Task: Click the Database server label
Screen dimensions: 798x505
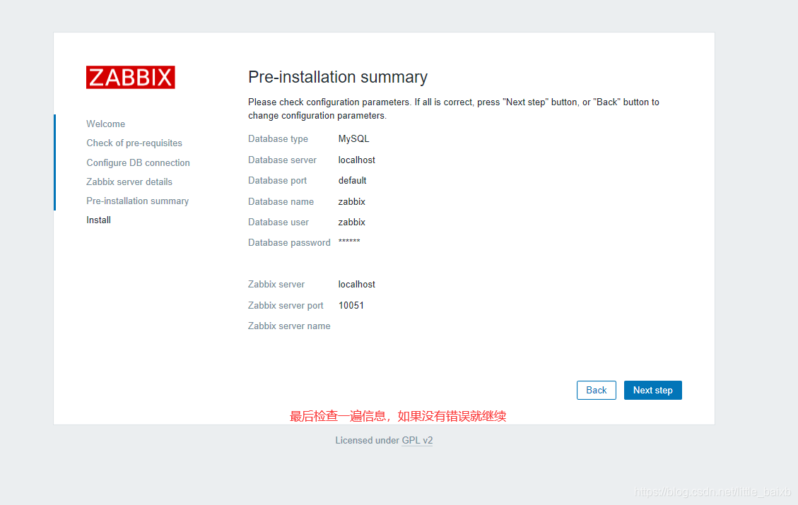Action: pyautogui.click(x=282, y=160)
